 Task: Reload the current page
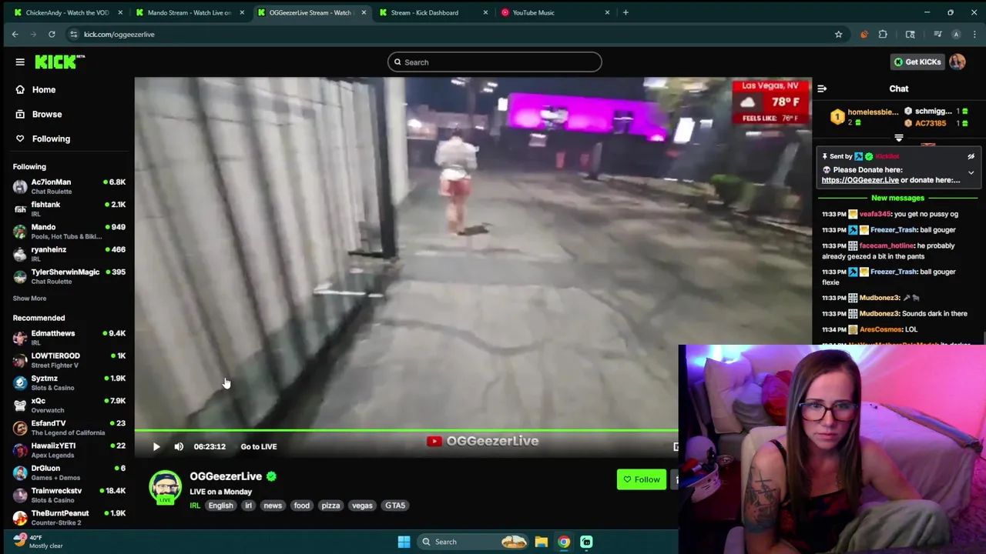52,34
